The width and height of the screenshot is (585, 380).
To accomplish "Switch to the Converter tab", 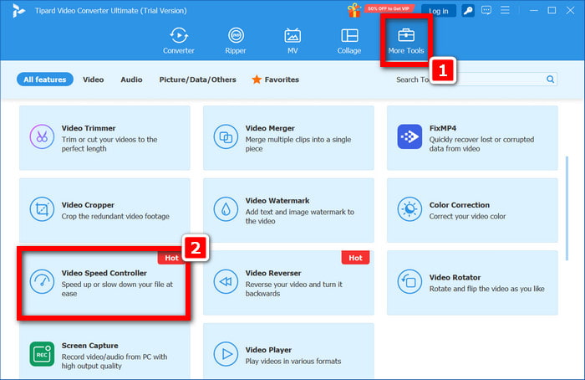I will pos(178,41).
